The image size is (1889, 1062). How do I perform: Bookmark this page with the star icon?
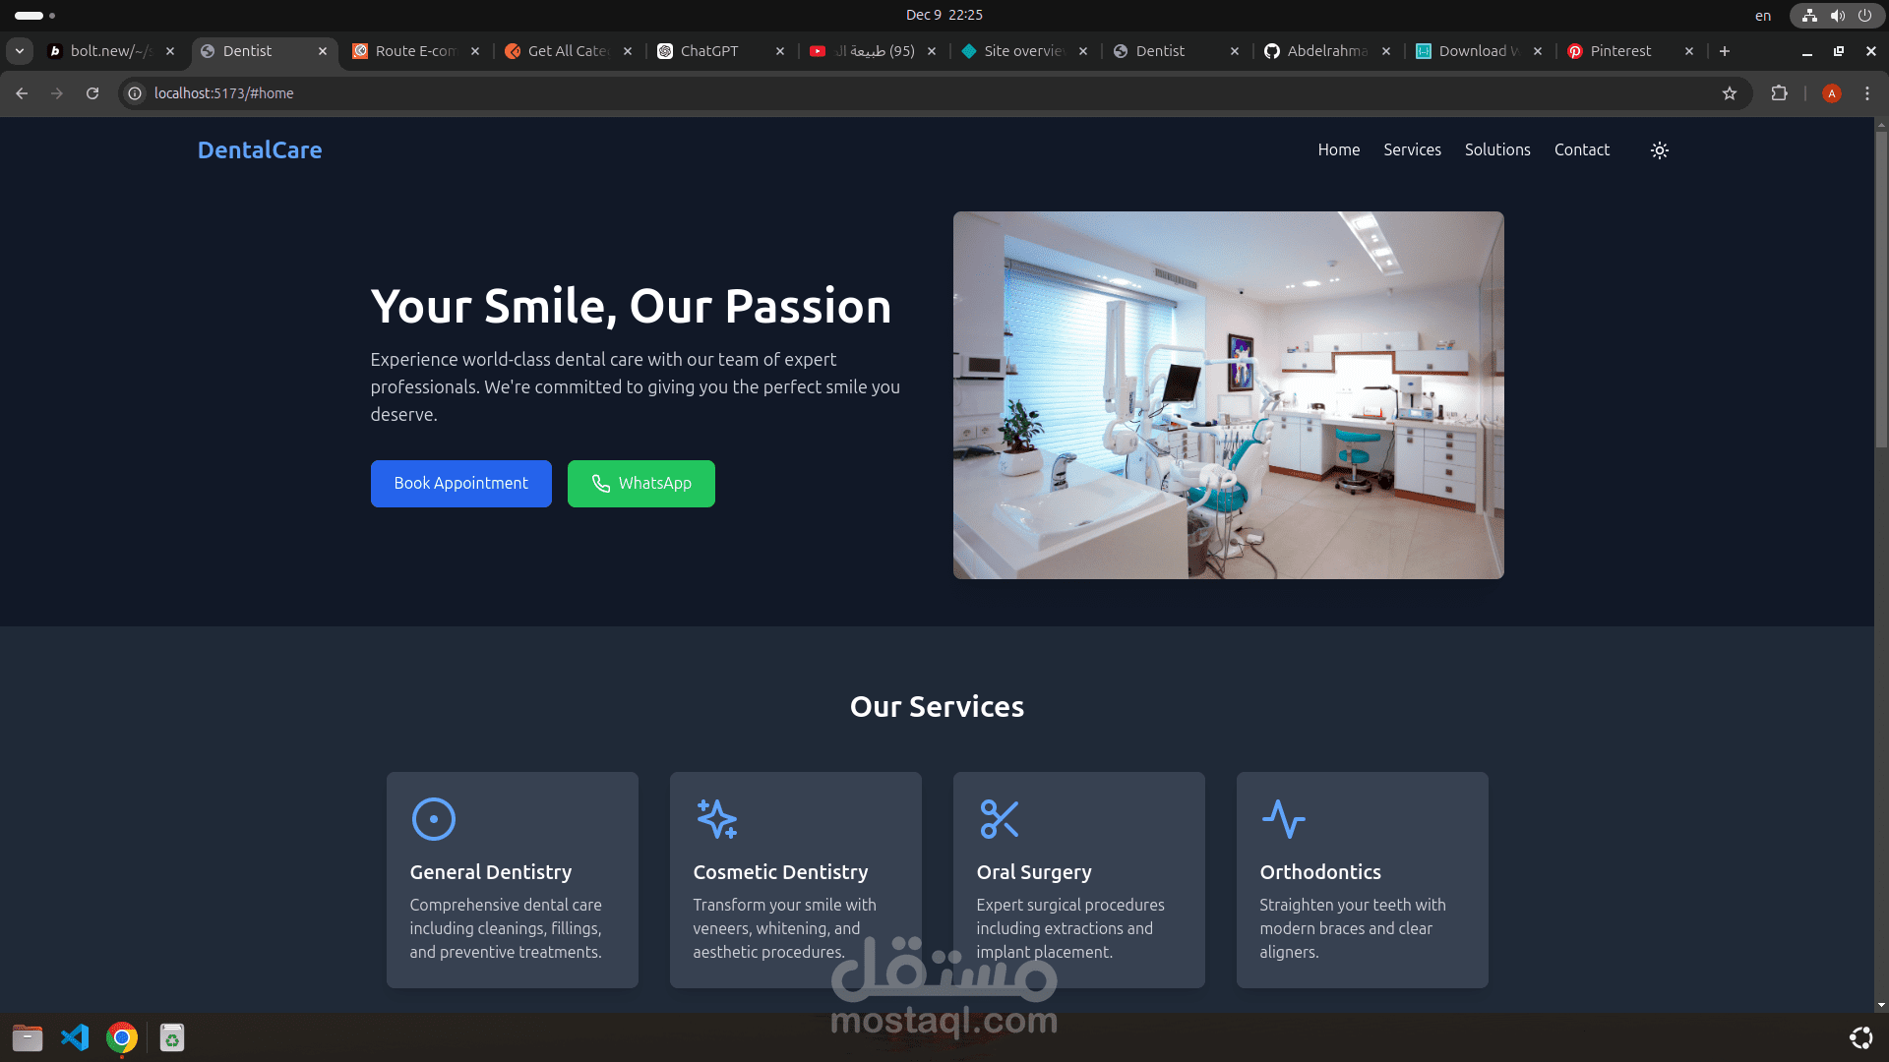(1730, 93)
